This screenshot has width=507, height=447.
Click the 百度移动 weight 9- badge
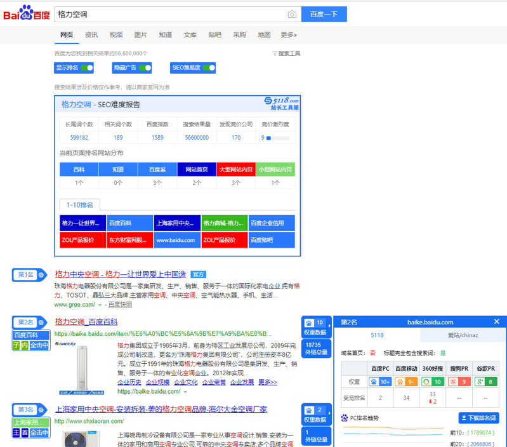pyautogui.click(x=406, y=382)
